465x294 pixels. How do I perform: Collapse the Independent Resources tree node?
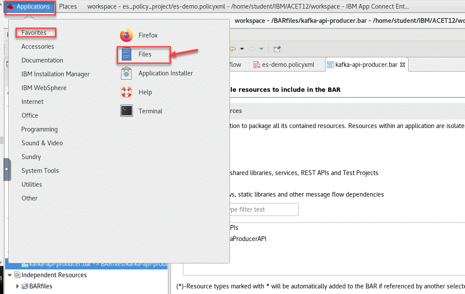(x=10, y=275)
